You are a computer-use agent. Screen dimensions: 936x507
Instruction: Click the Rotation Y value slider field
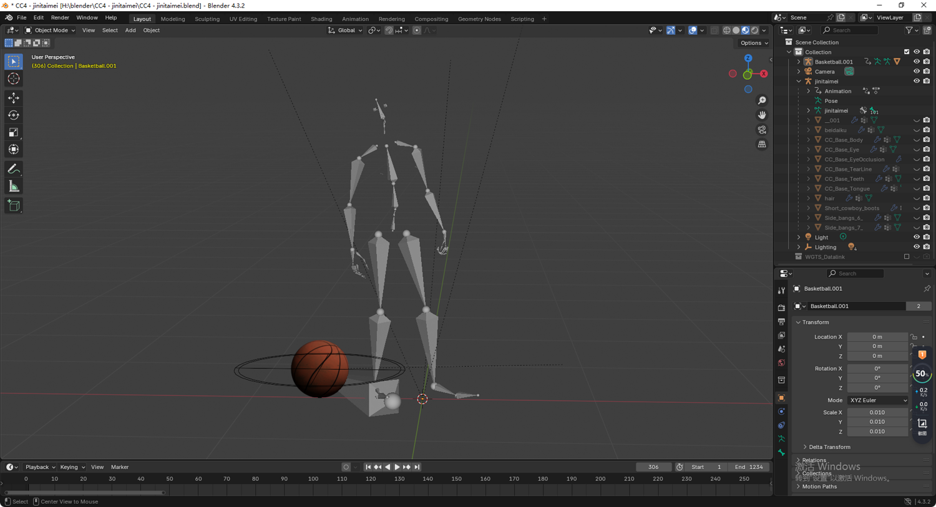click(877, 378)
